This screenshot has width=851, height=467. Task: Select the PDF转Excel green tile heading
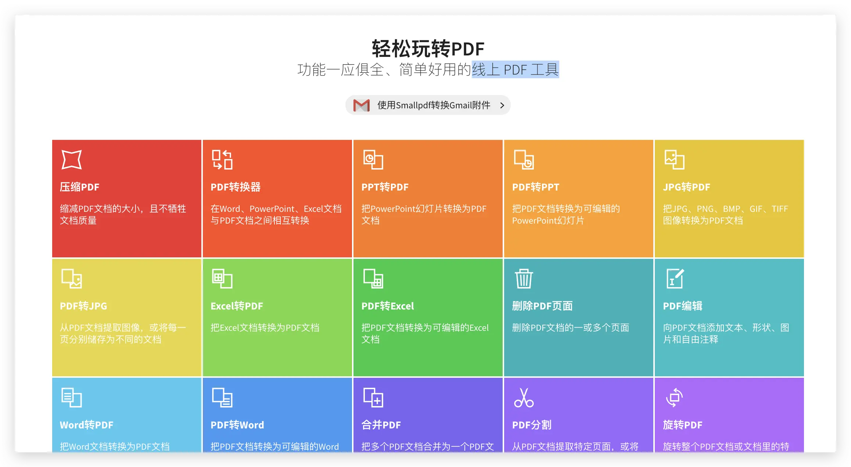tap(387, 306)
